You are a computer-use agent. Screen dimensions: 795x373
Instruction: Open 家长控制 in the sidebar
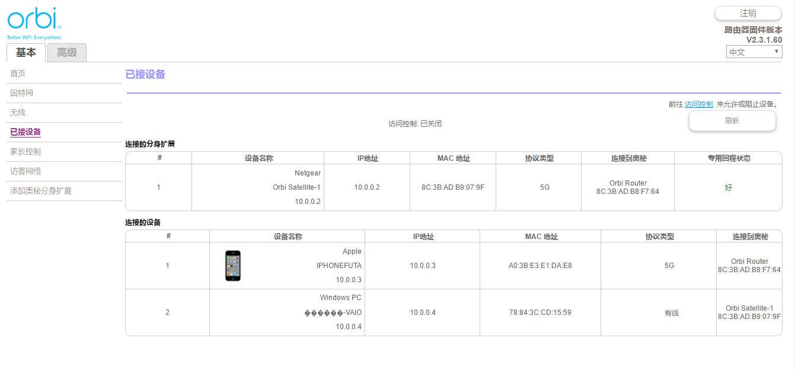coord(25,152)
